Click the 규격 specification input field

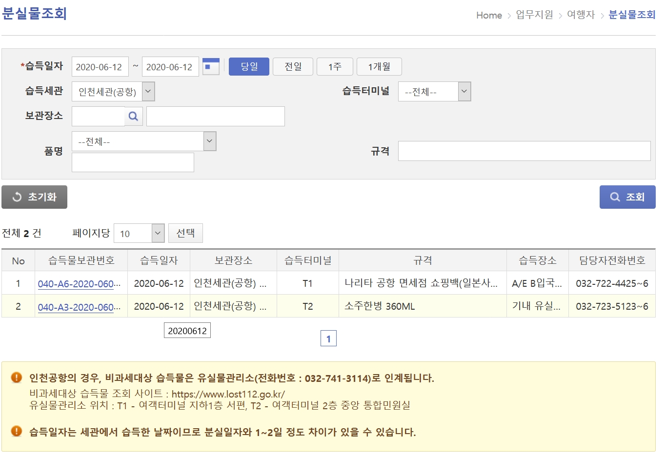524,151
